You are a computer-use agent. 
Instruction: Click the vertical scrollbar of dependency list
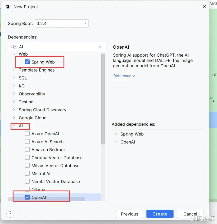(x=103, y=99)
